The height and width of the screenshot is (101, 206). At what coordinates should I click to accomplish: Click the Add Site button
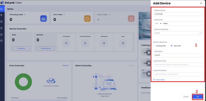(21, 48)
